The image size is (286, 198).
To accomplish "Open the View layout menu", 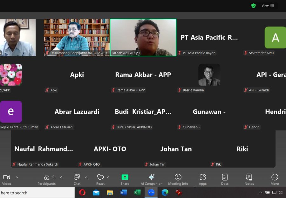I will pyautogui.click(x=268, y=6).
